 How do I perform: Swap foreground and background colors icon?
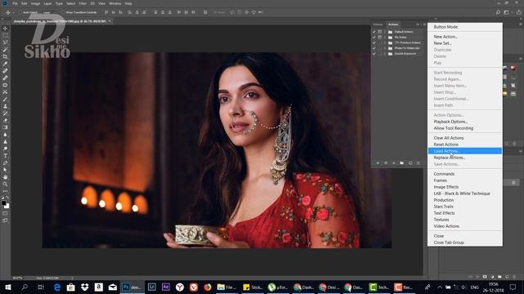tap(7, 198)
